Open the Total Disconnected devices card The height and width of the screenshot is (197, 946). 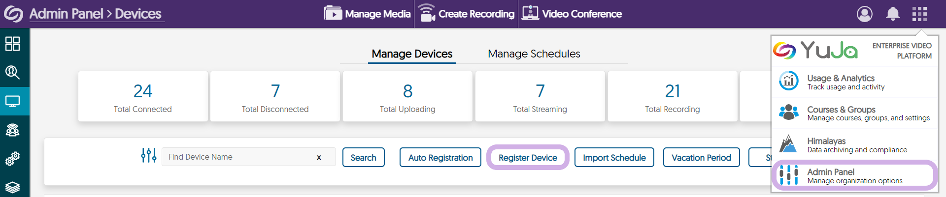point(275,97)
